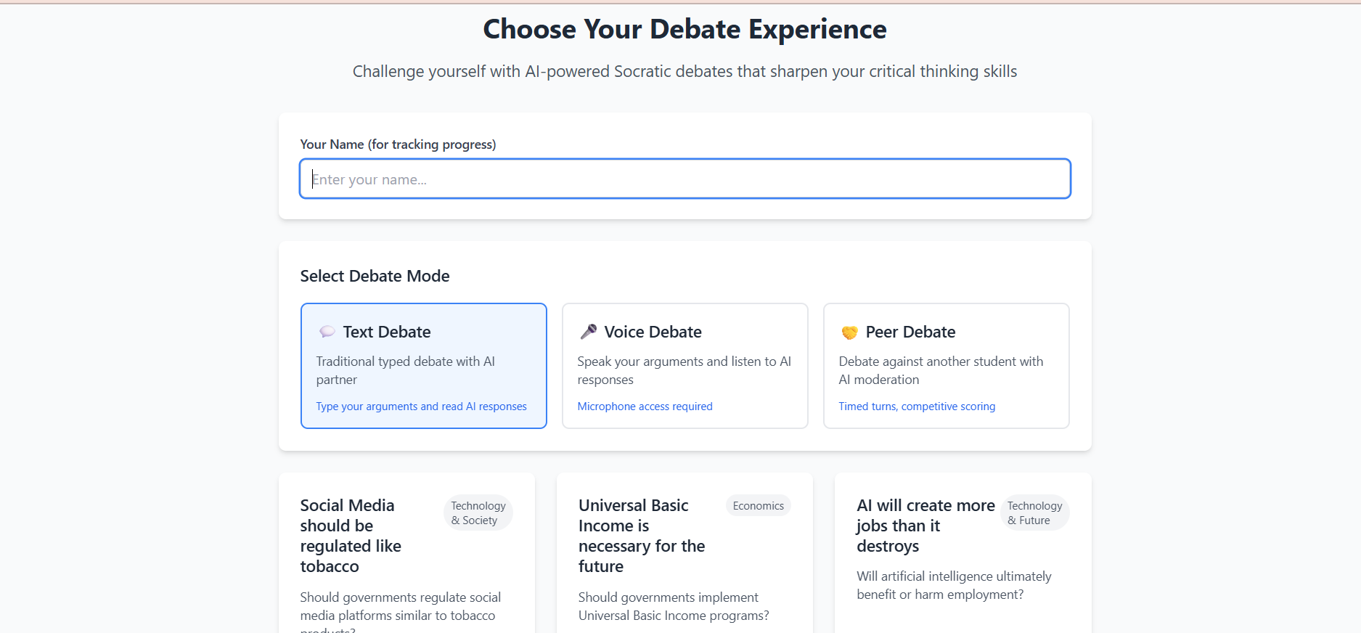Screen dimensions: 1361x633
Task: Click the Choose Your Debate Experience heading
Action: click(x=684, y=29)
